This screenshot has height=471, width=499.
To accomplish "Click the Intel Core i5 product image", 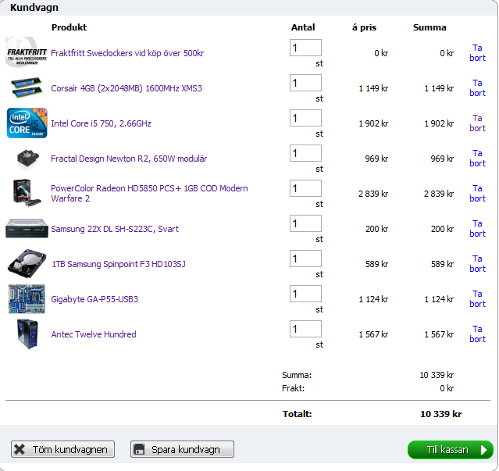I will point(27,123).
